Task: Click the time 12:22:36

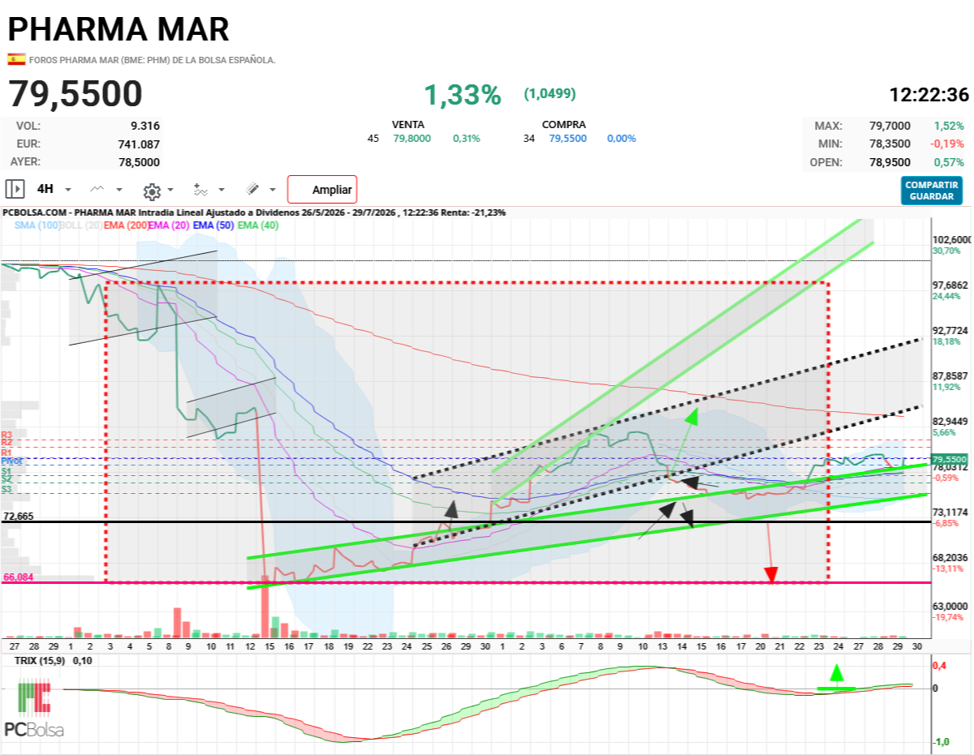Action: 929,95
